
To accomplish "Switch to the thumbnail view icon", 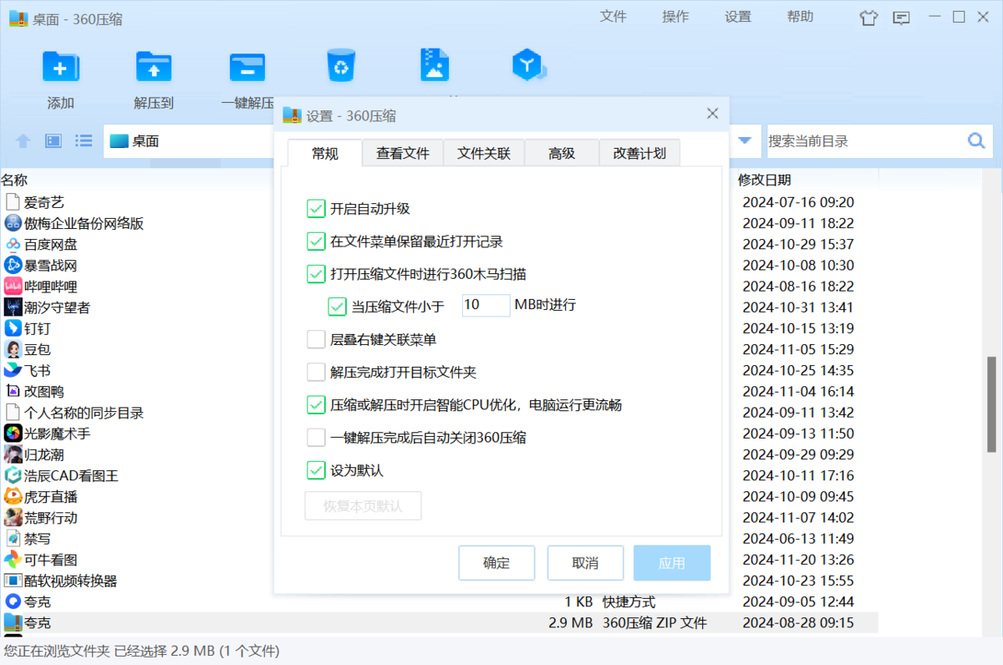I will tap(53, 141).
